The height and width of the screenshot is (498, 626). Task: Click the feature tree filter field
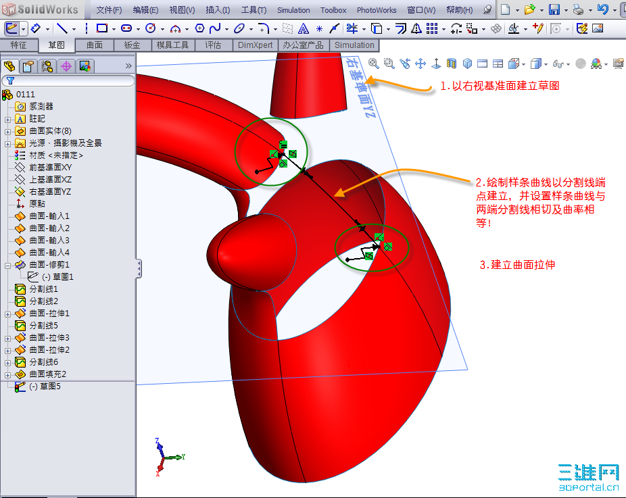click(x=68, y=80)
